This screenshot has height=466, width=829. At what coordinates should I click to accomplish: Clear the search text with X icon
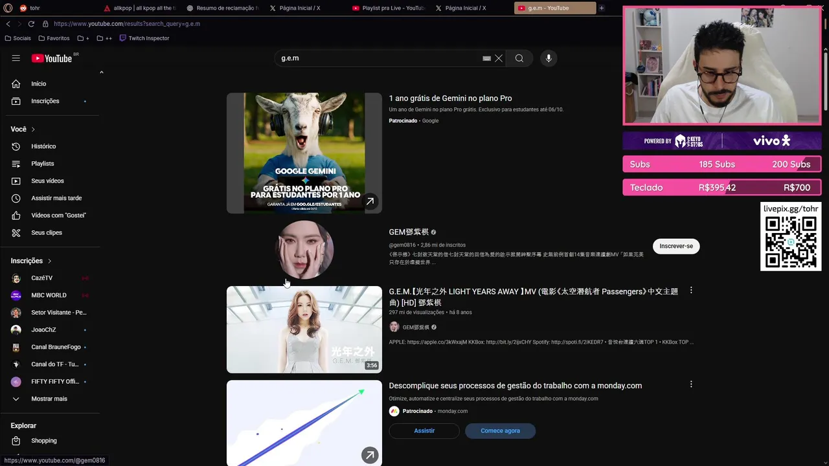pyautogui.click(x=499, y=58)
